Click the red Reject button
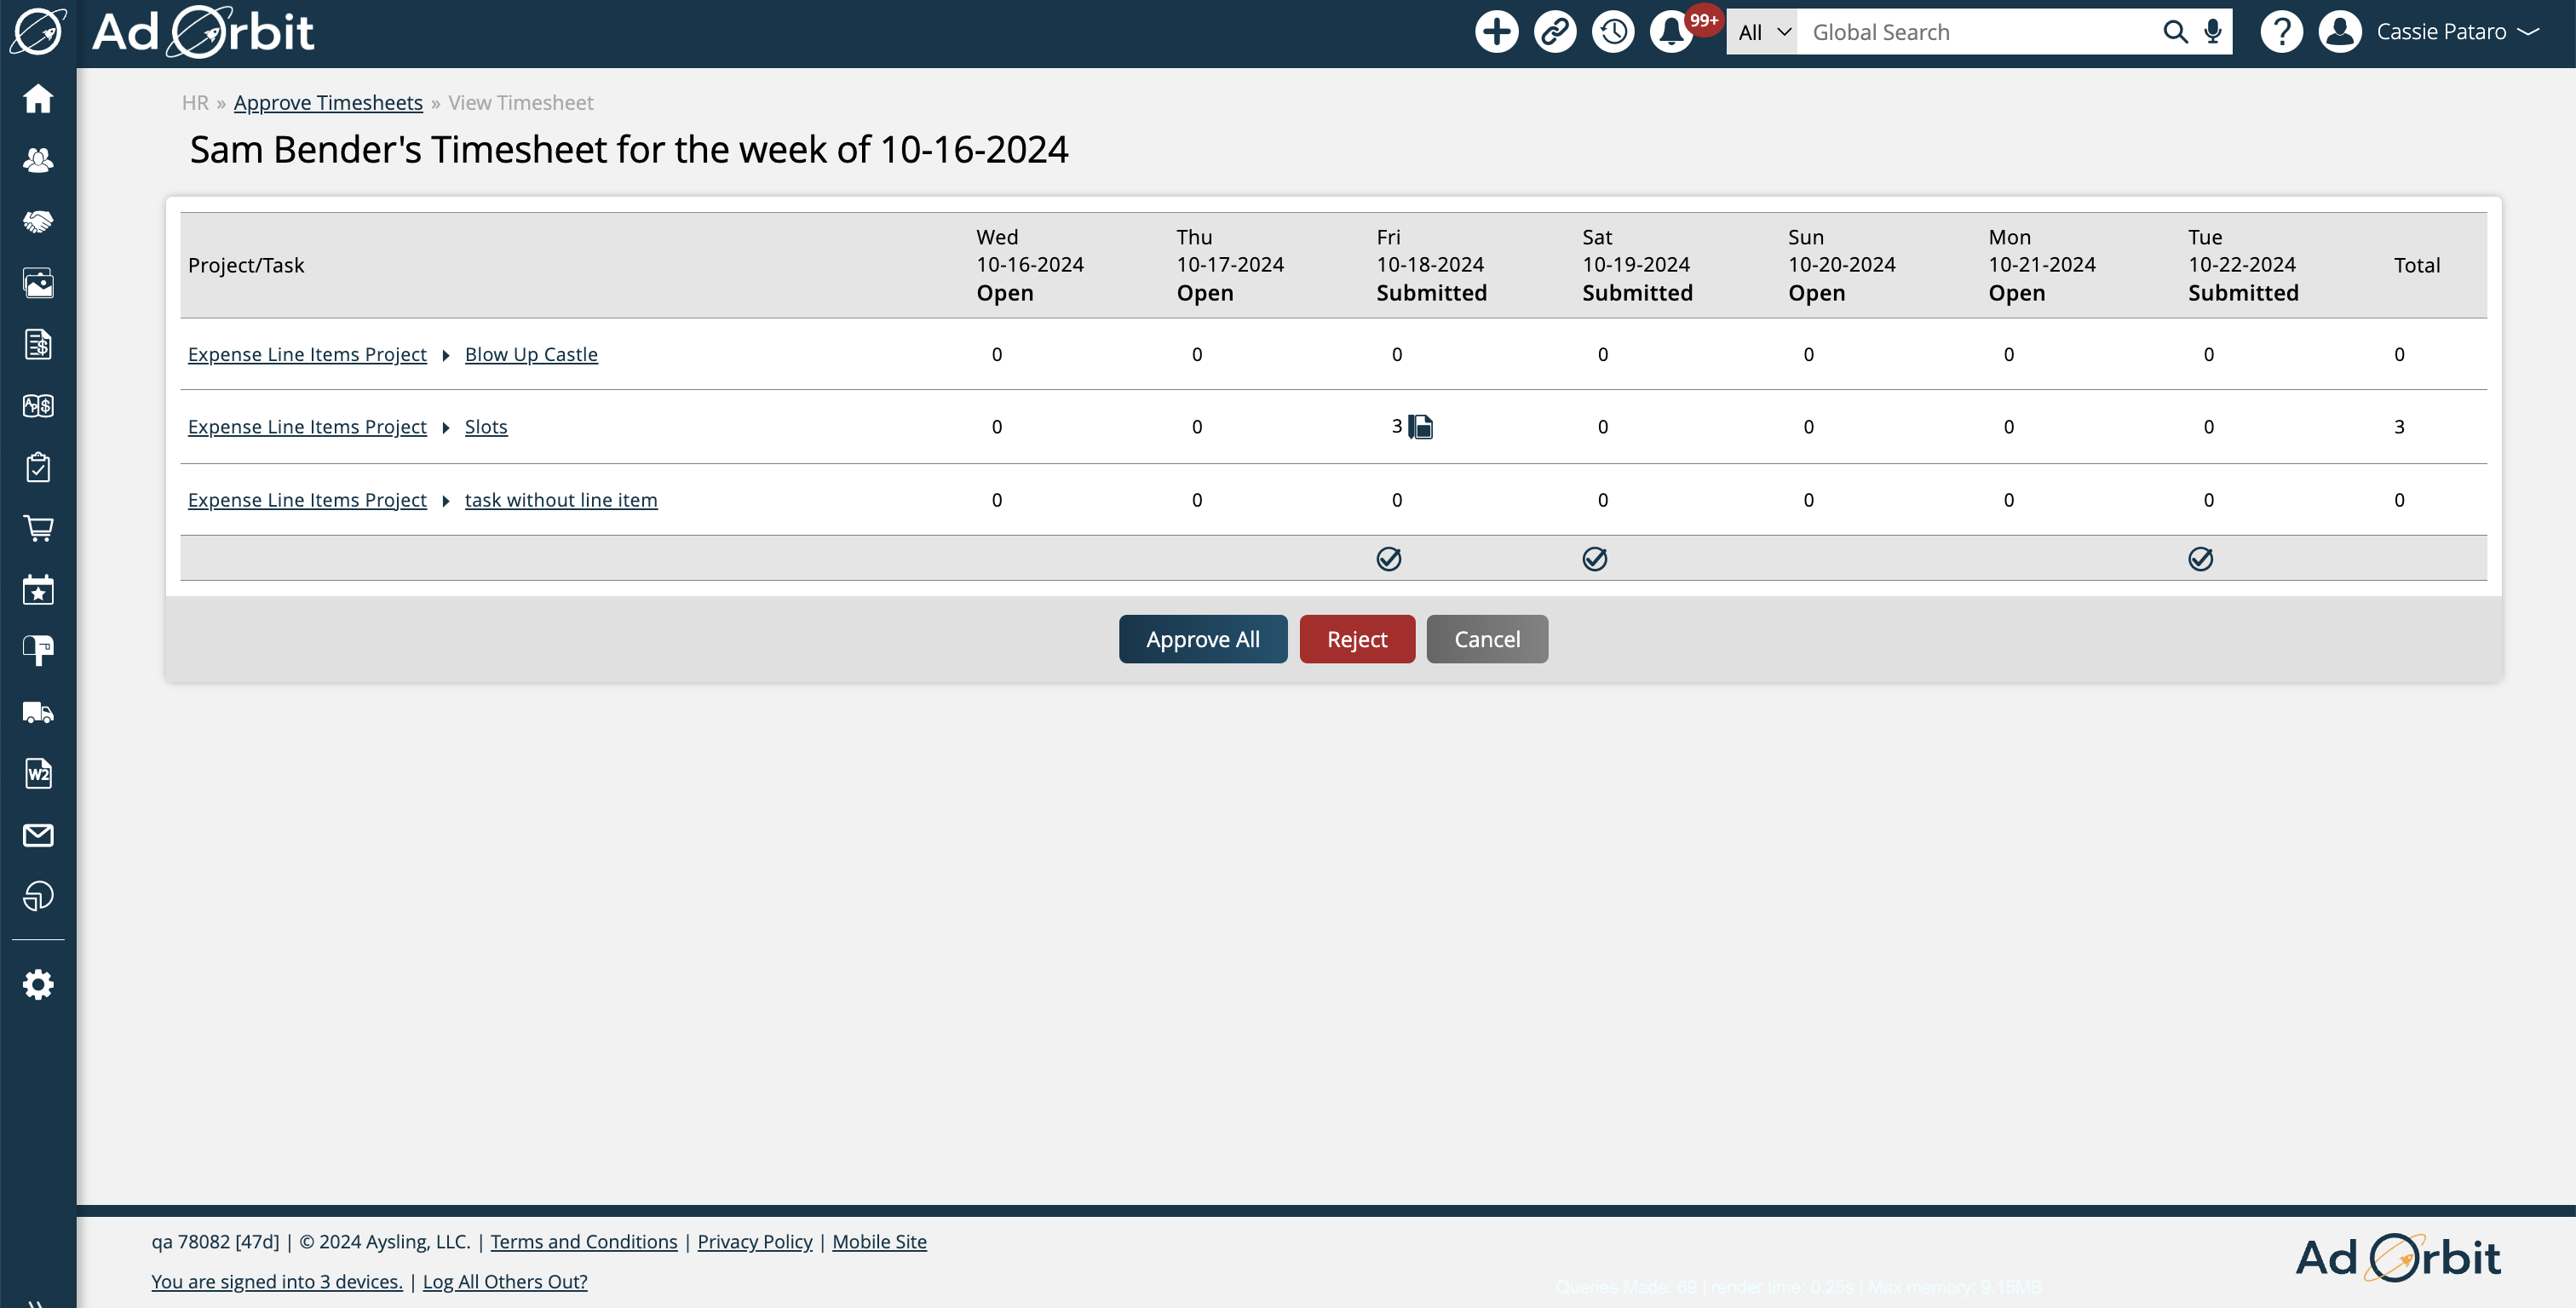 [x=1356, y=639]
